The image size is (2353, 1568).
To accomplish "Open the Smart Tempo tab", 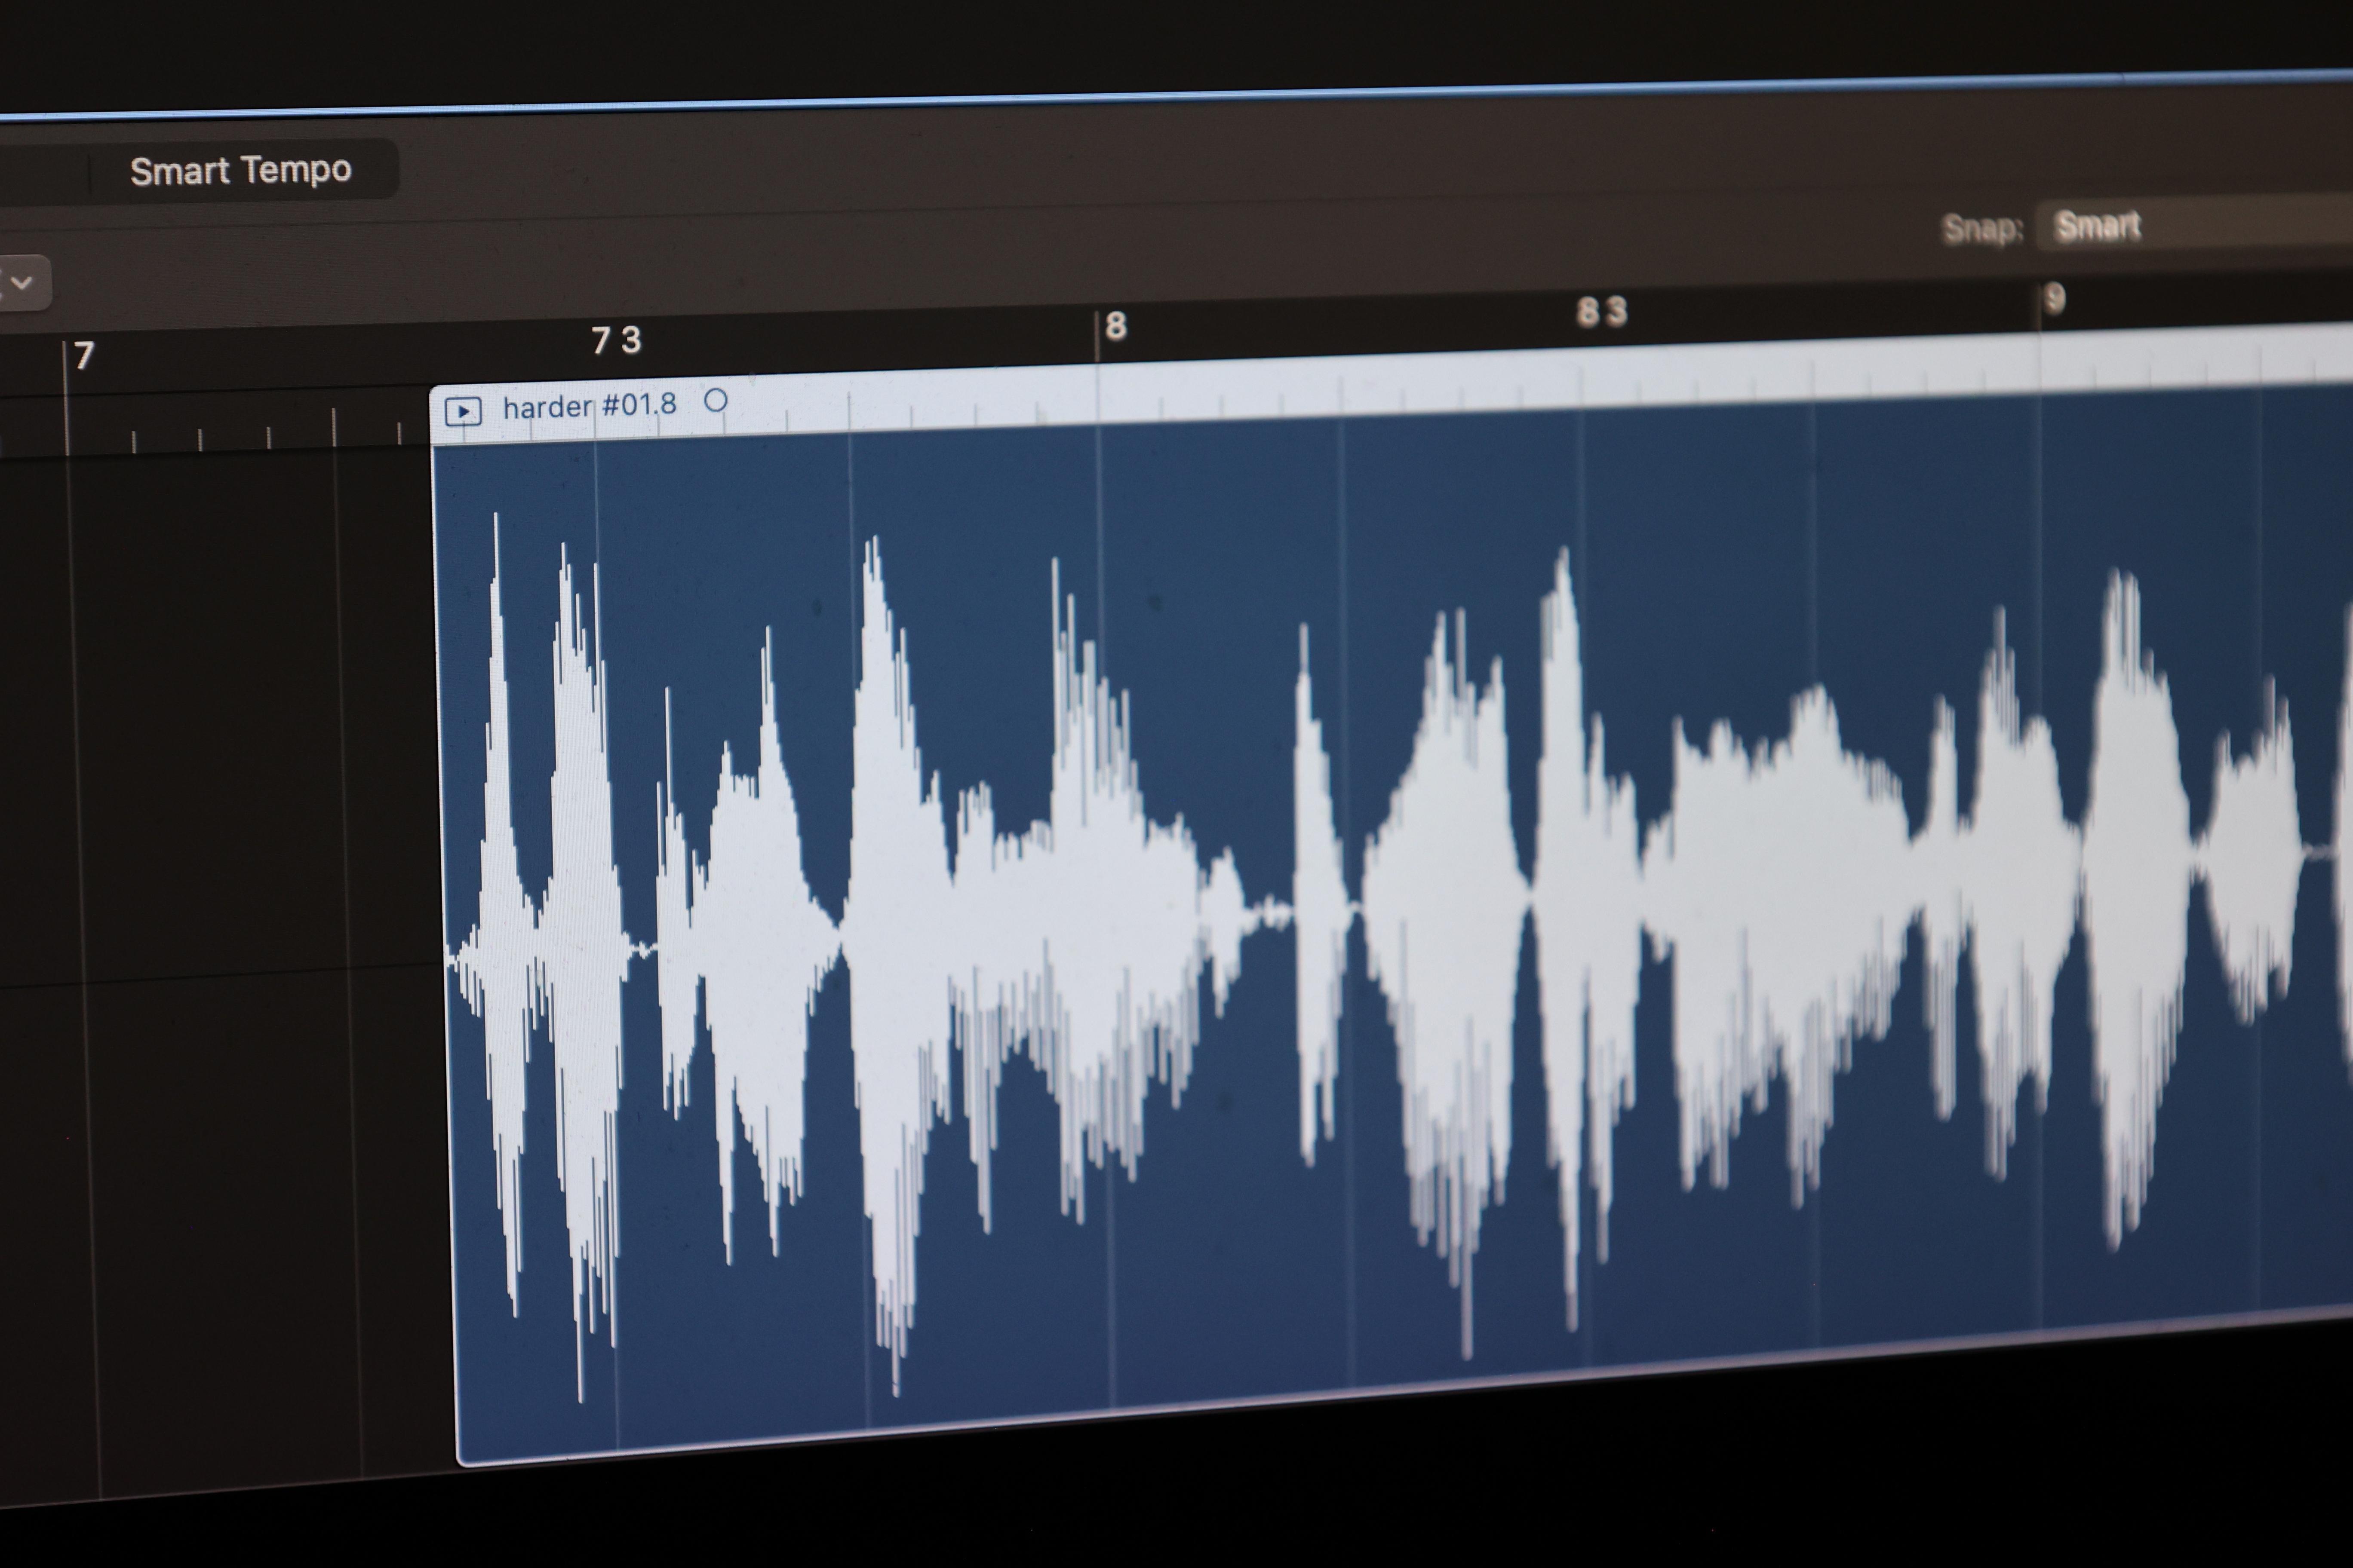I will 242,170.
